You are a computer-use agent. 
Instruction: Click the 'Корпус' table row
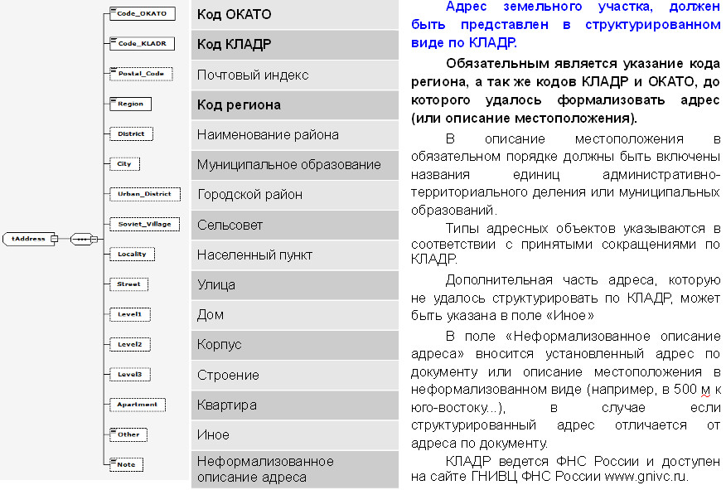coord(295,345)
